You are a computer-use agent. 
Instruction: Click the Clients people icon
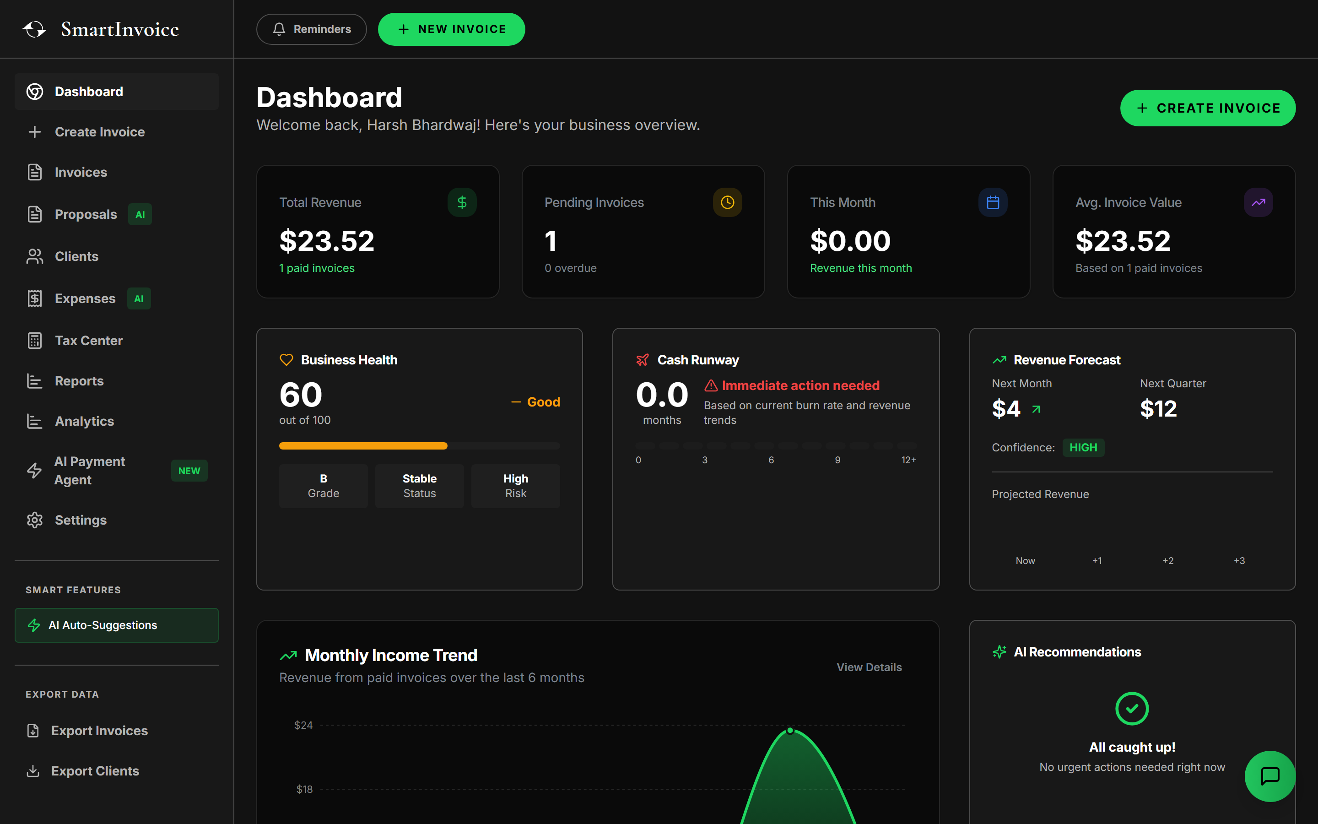tap(35, 256)
